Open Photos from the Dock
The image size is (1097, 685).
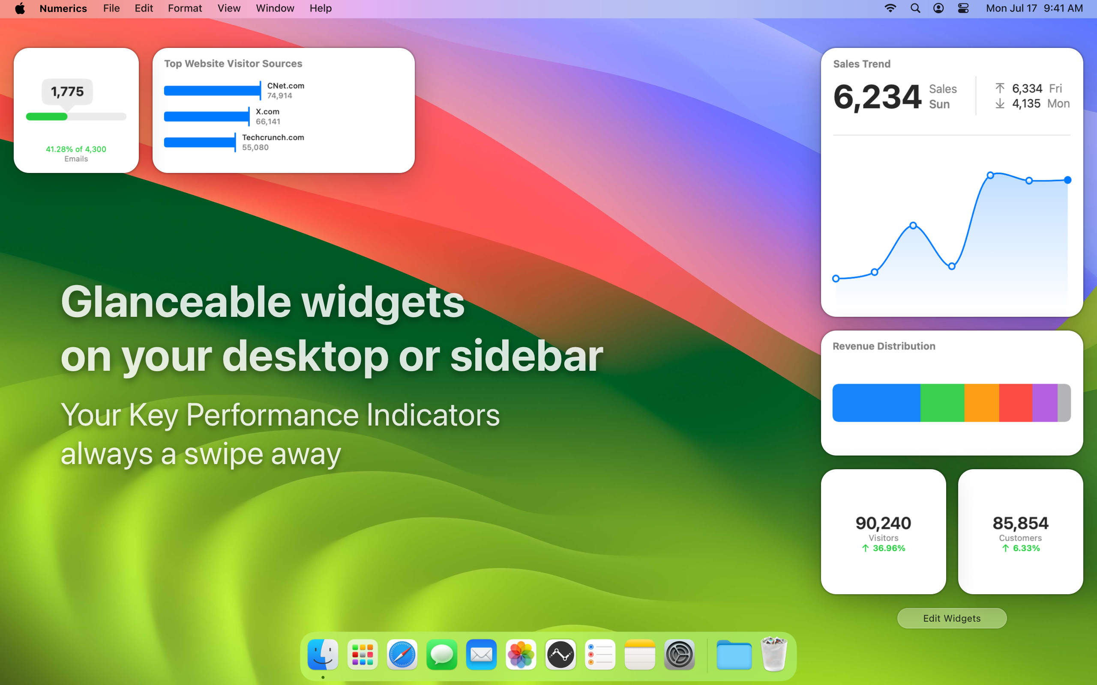[521, 655]
